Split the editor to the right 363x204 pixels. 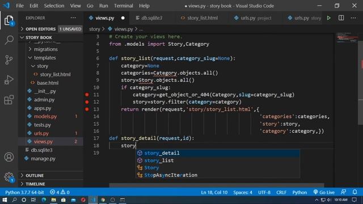(341, 18)
